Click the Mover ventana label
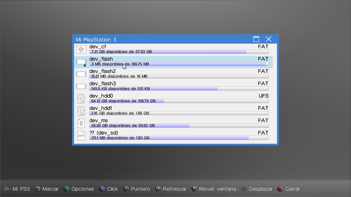The height and width of the screenshot is (197, 351). click(x=218, y=189)
